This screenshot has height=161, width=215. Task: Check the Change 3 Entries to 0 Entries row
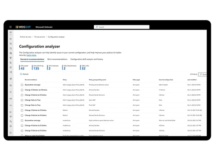pos(22,110)
